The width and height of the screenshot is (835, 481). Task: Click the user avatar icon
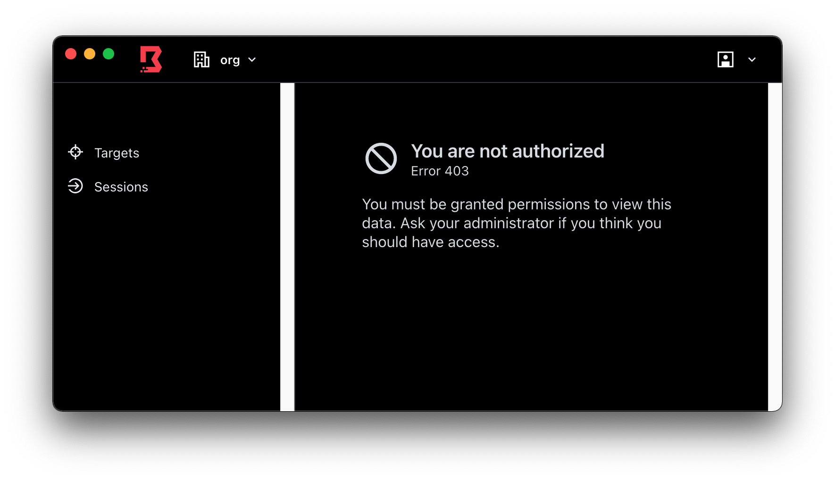coord(726,59)
